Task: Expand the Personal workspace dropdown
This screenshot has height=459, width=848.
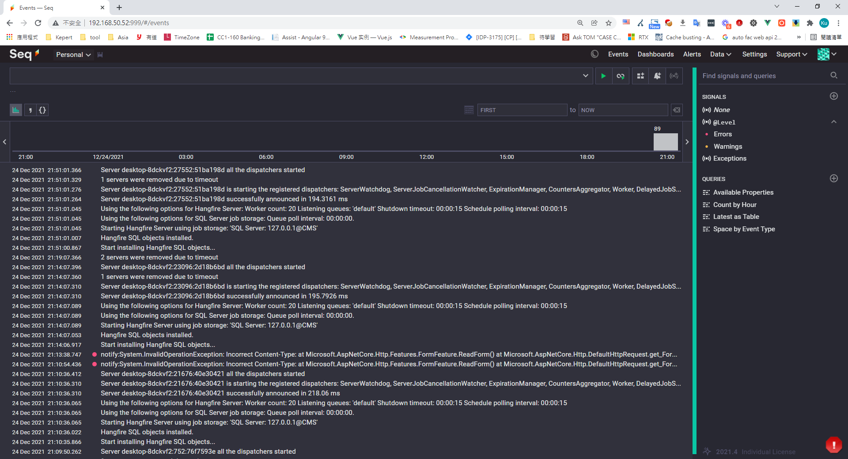Action: click(73, 55)
